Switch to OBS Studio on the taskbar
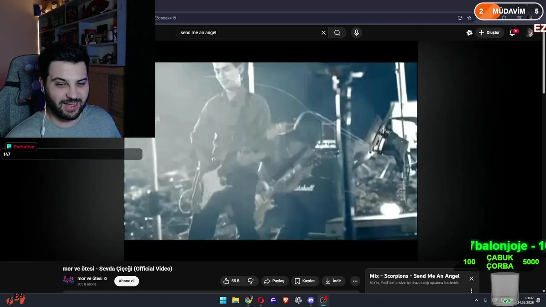The width and height of the screenshot is (546, 307). click(323, 300)
